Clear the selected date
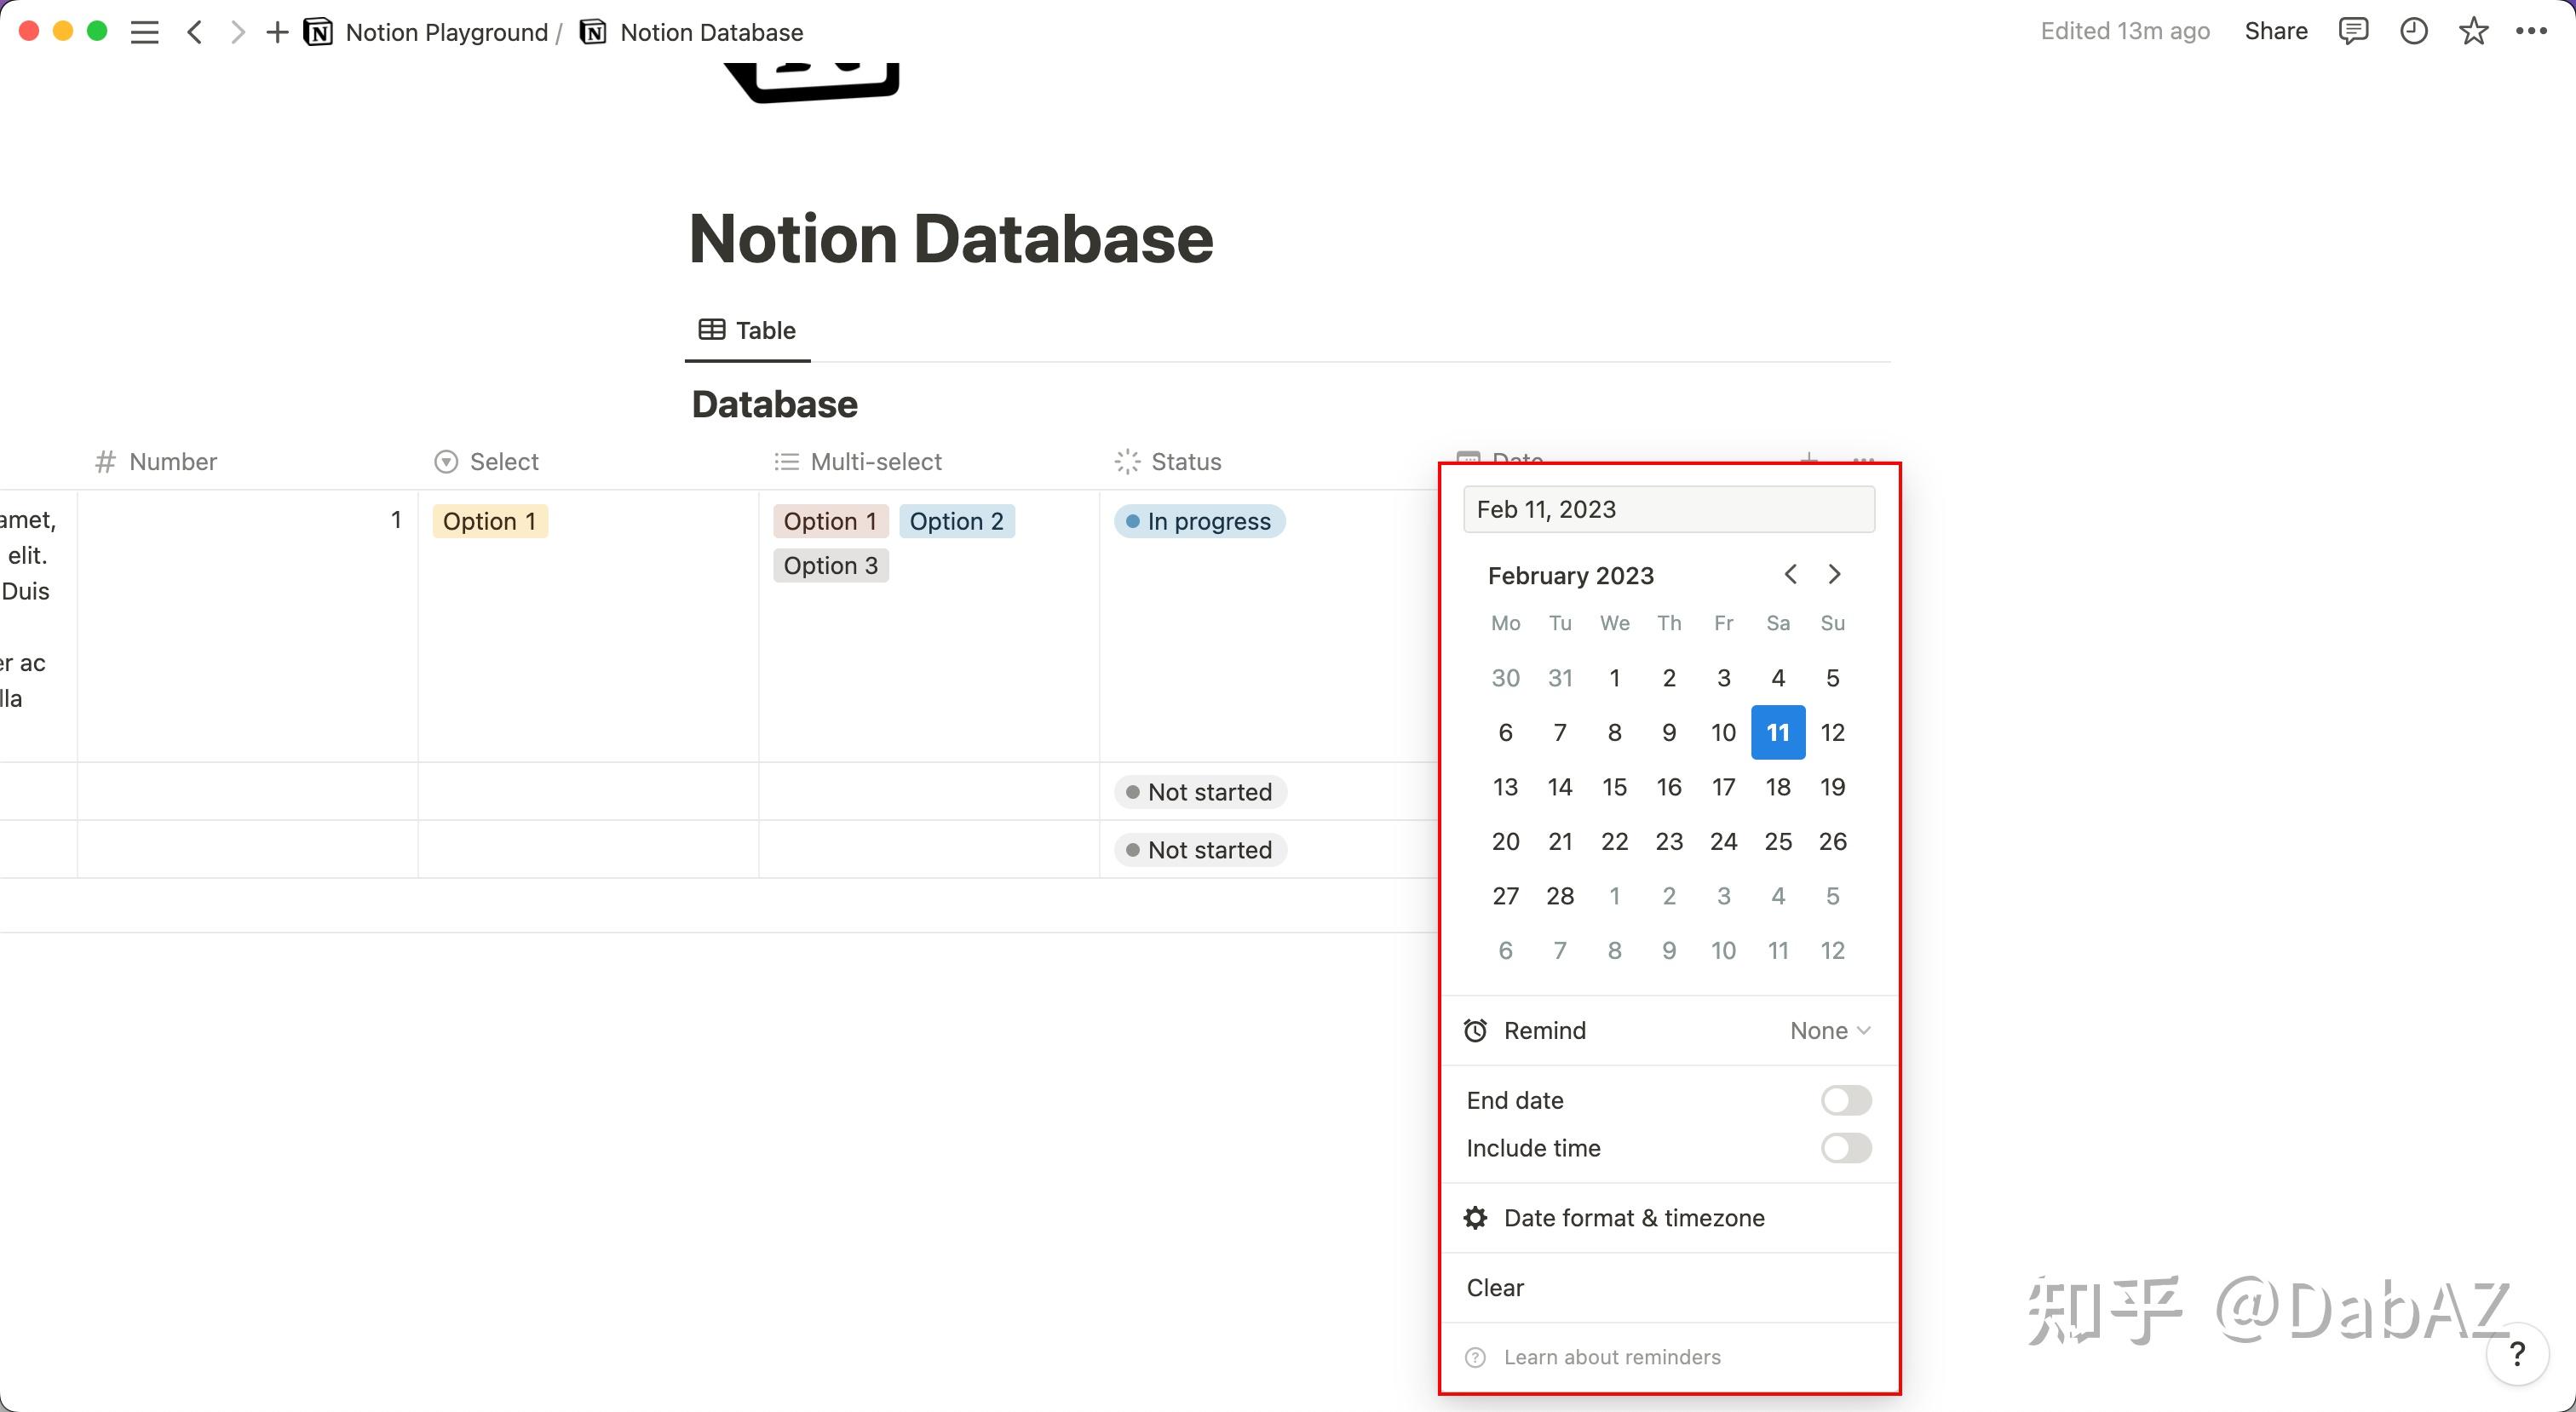The height and width of the screenshot is (1412, 2576). tap(1494, 1288)
